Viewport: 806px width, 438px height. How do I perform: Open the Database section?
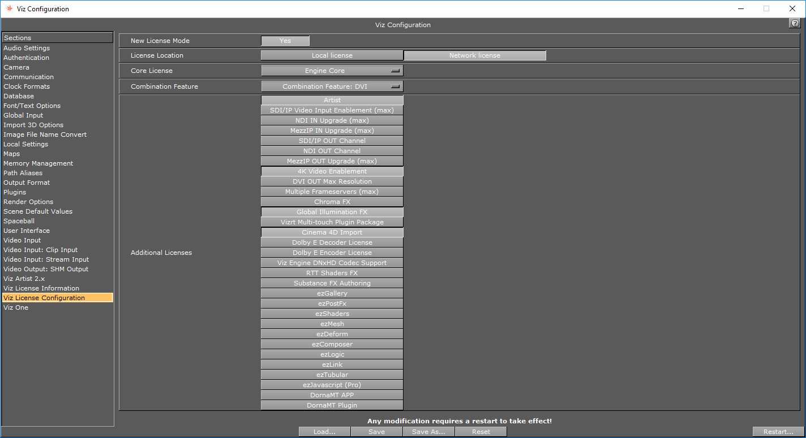[57, 96]
